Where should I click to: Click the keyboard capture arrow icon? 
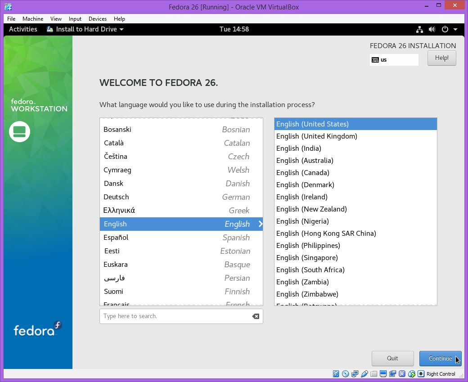pyautogui.click(x=421, y=373)
